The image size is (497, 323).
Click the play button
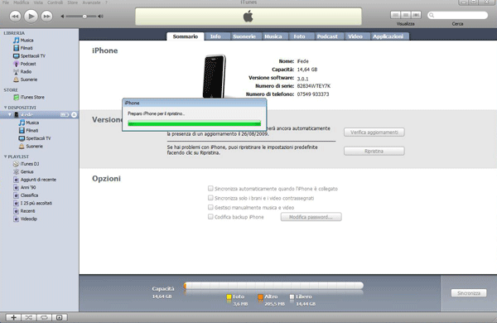pyautogui.click(x=31, y=17)
